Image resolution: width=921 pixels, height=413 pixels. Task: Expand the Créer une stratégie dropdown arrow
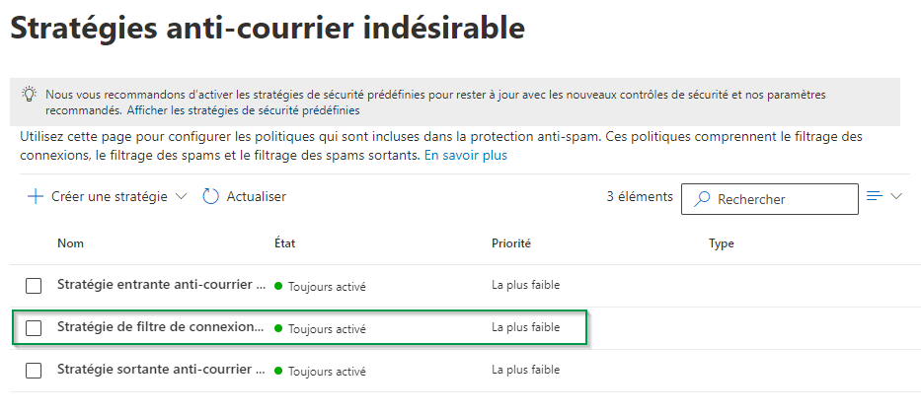click(x=181, y=196)
